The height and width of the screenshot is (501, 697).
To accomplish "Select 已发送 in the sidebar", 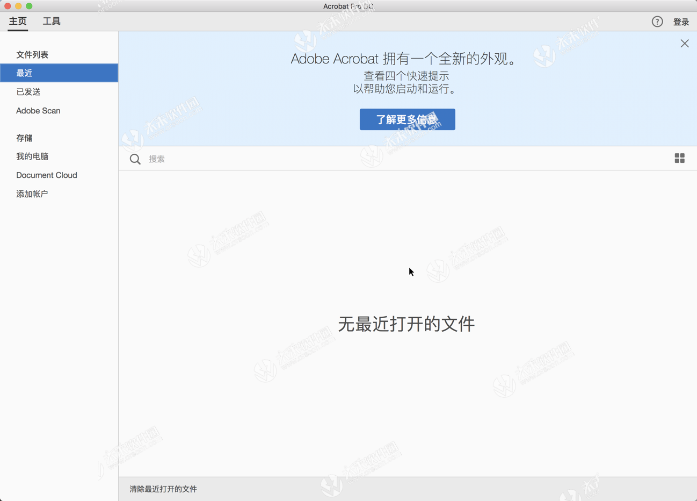I will [x=28, y=92].
